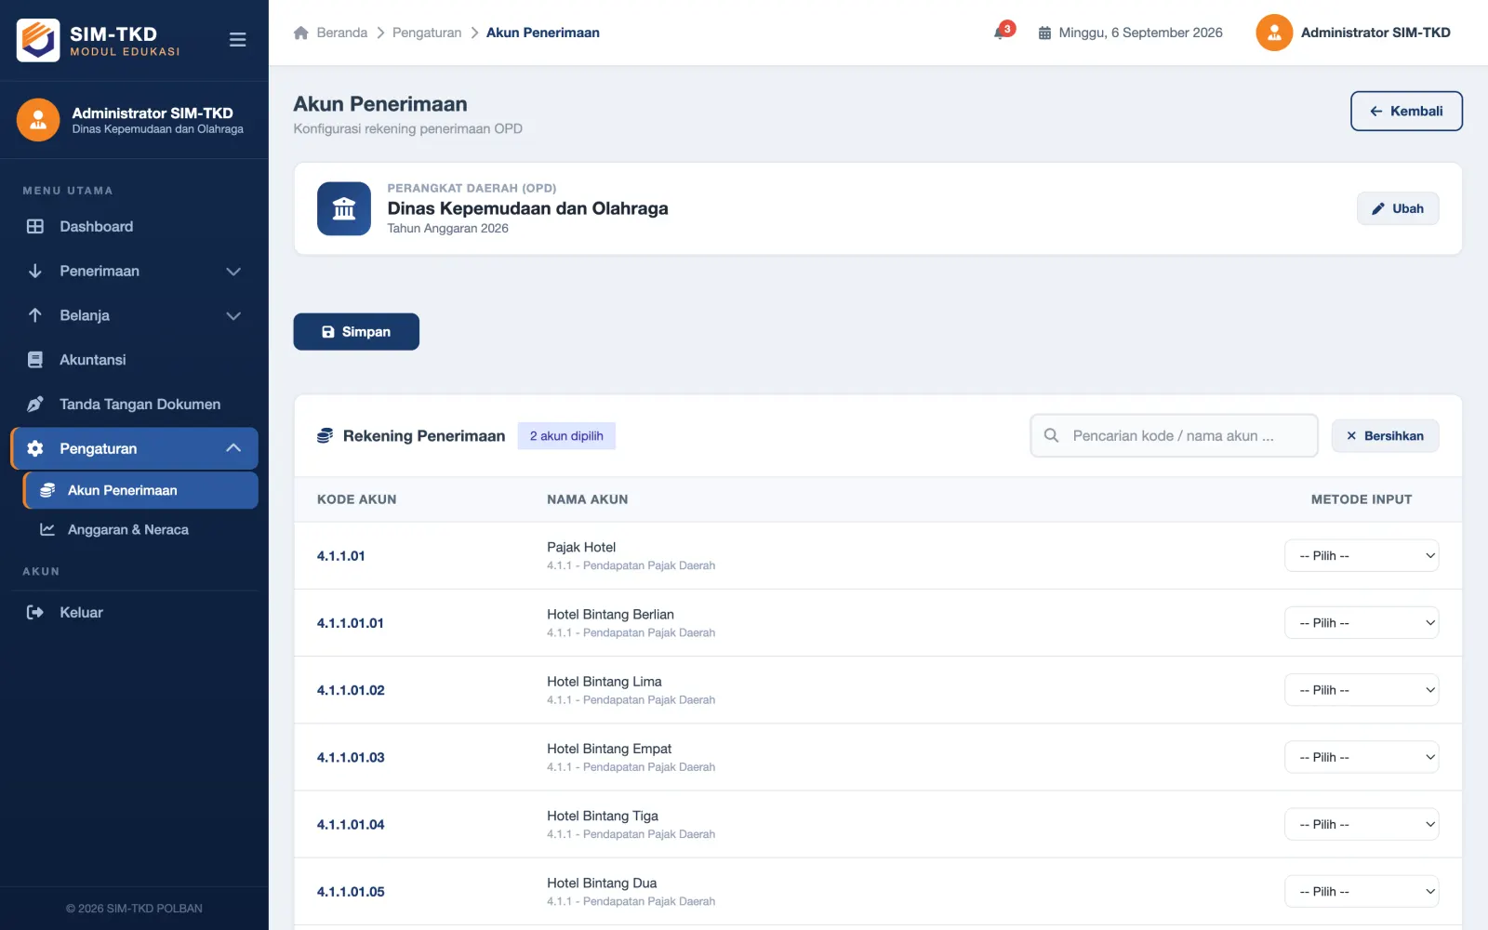Open the Akun Penerimaan submenu item
The image size is (1488, 930).
click(x=140, y=490)
